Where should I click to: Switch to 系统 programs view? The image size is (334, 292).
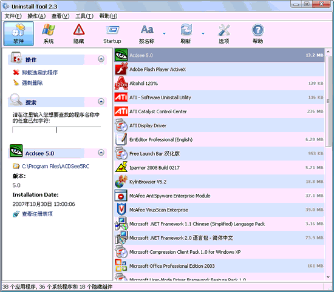pos(49,33)
